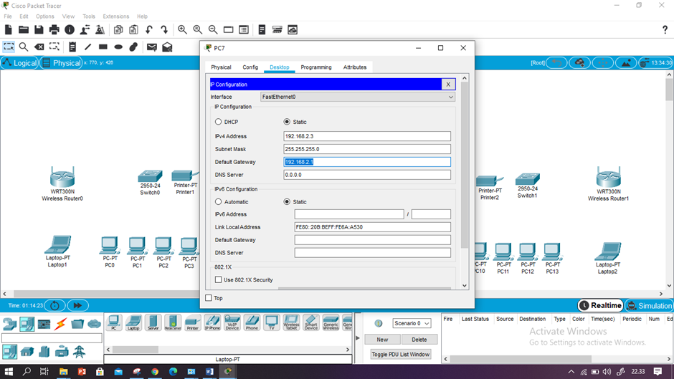Open the Physical tab in PC7

pos(221,67)
